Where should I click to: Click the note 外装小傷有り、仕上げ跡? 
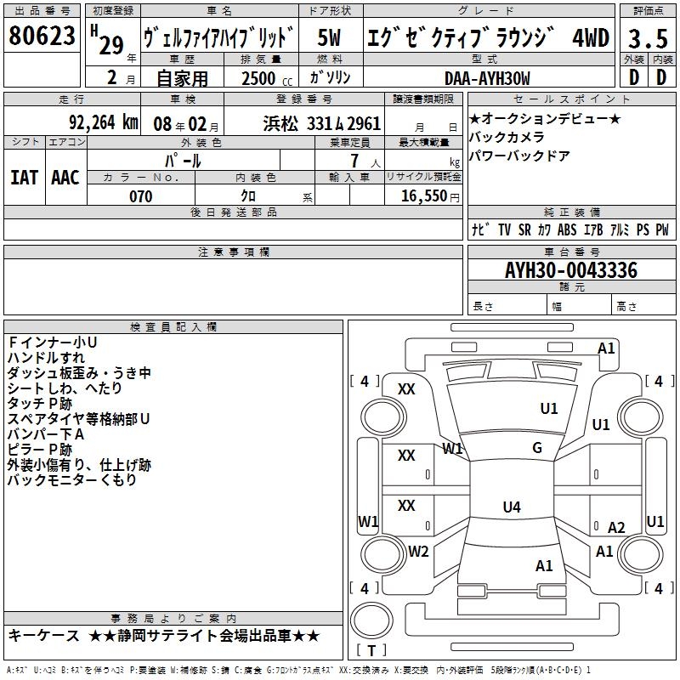pos(79,465)
